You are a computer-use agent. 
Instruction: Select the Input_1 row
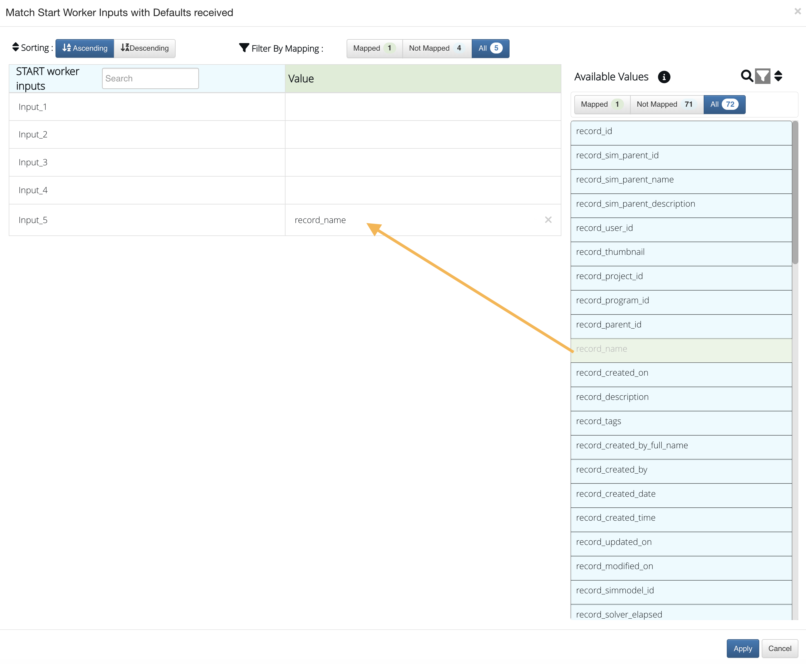[x=285, y=107]
